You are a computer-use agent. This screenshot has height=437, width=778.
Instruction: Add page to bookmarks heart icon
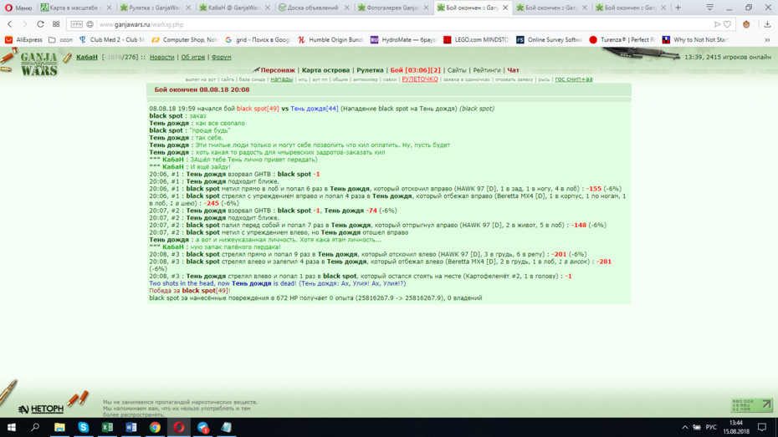tap(727, 23)
